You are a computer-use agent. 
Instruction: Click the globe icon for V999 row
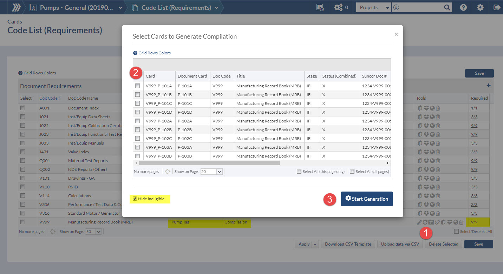click(x=456, y=222)
